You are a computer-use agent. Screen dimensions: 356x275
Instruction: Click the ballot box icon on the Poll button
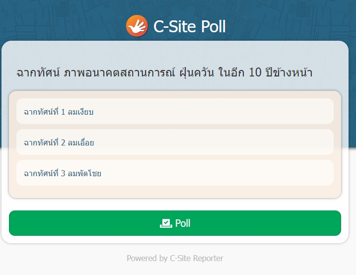tap(166, 223)
